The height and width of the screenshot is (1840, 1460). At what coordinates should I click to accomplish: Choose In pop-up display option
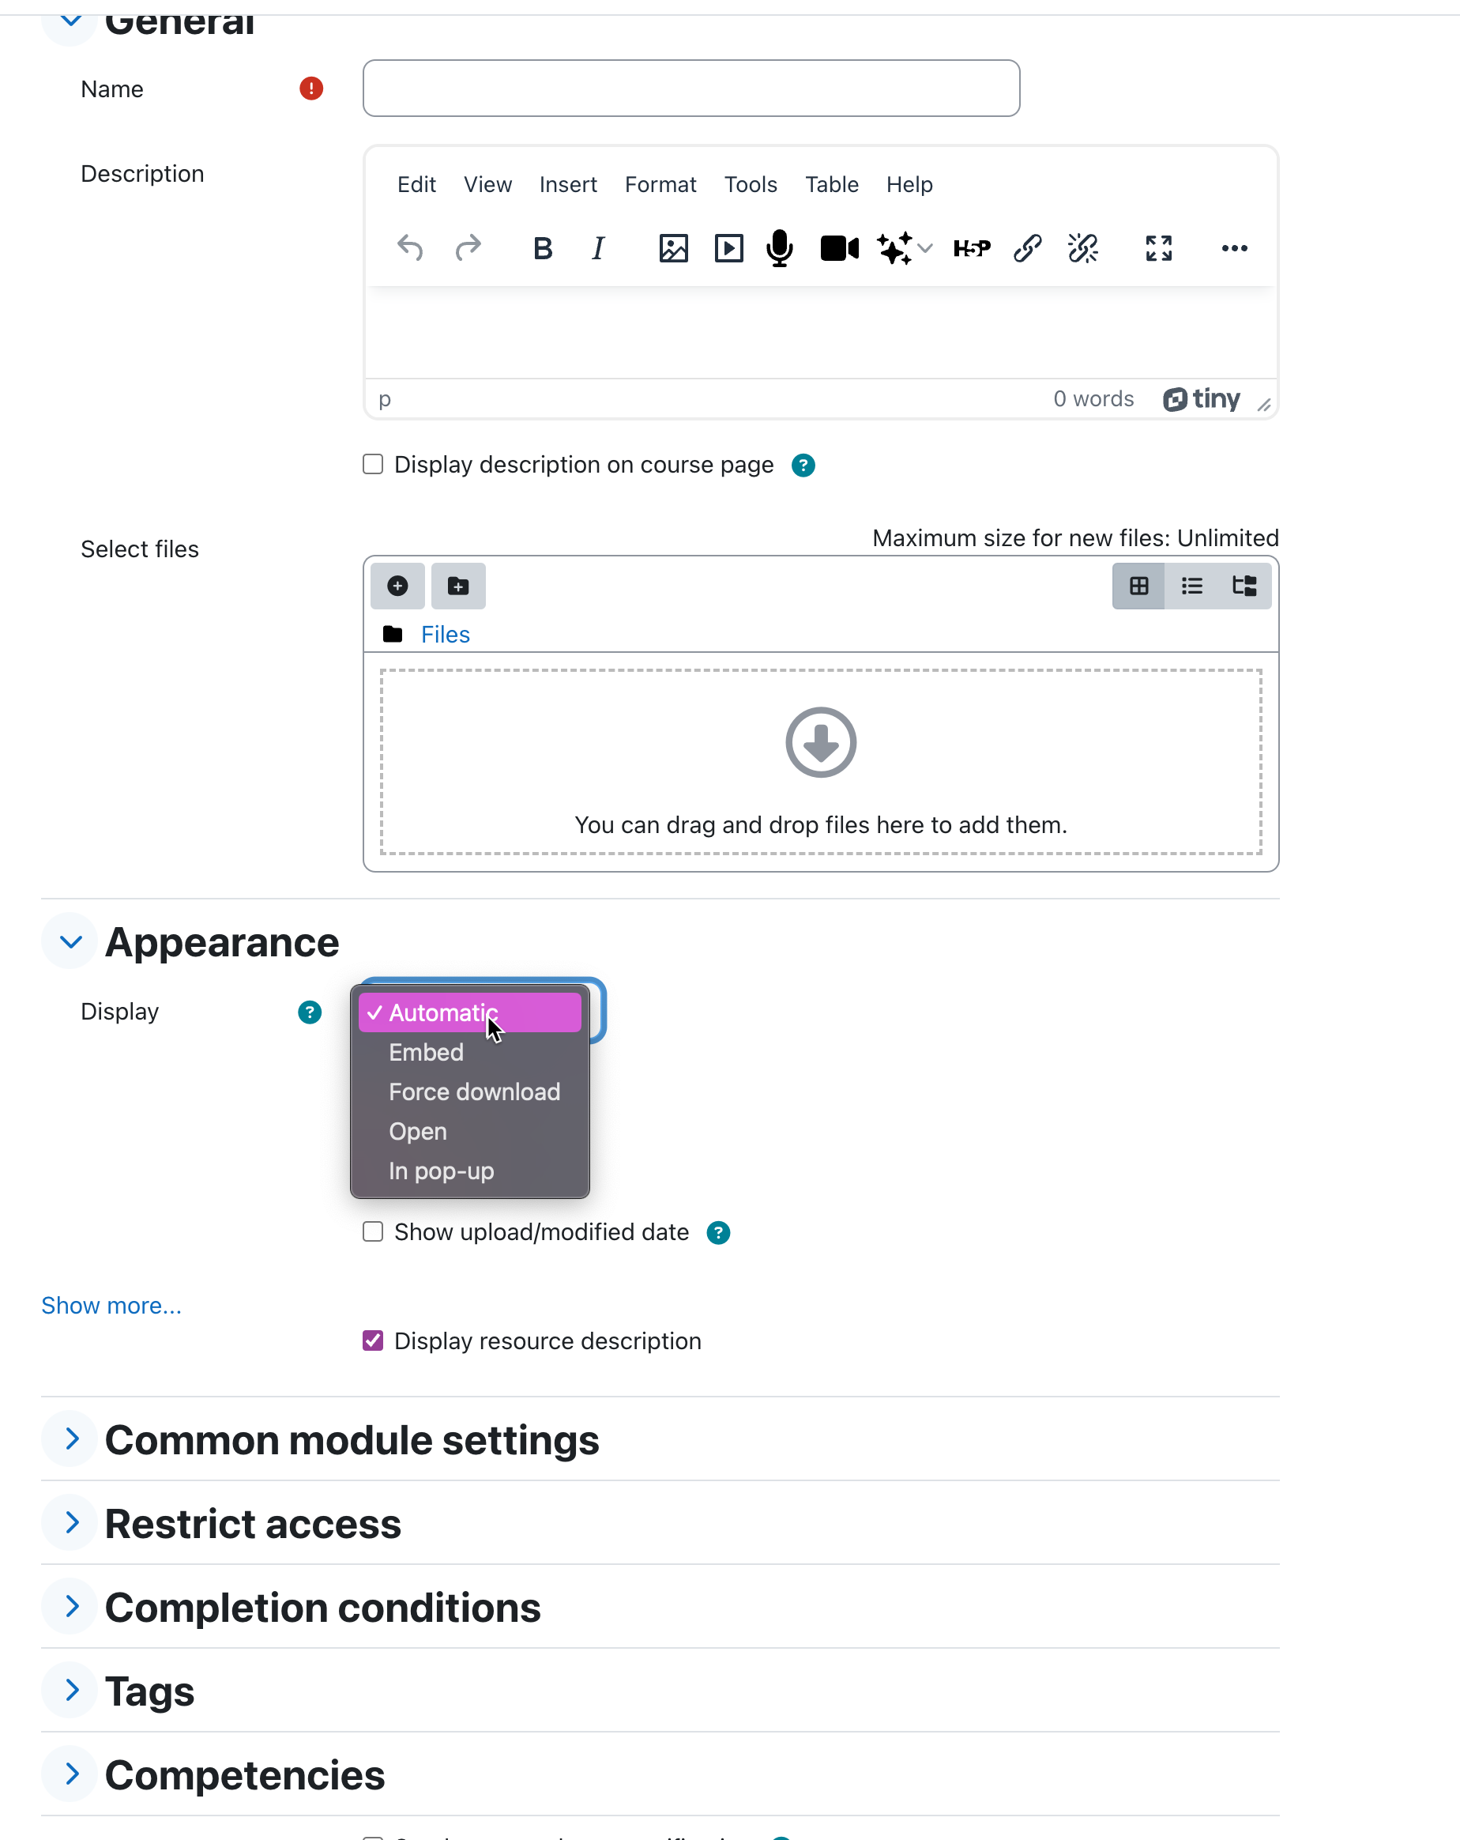(x=469, y=1171)
